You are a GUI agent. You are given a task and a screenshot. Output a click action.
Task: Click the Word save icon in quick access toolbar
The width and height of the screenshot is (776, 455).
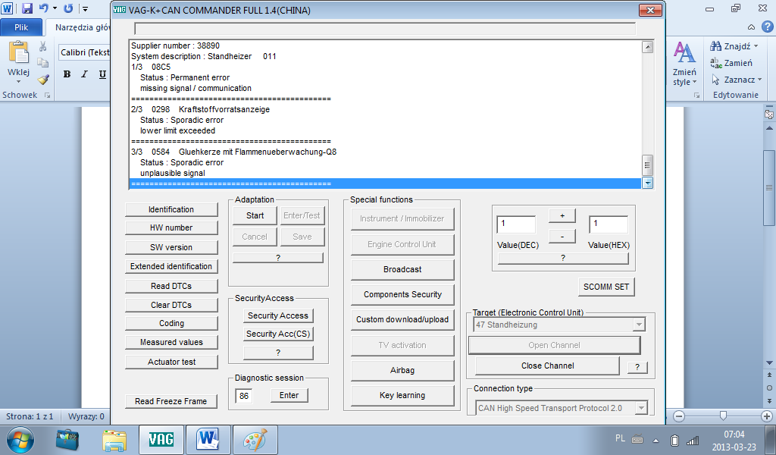click(27, 8)
